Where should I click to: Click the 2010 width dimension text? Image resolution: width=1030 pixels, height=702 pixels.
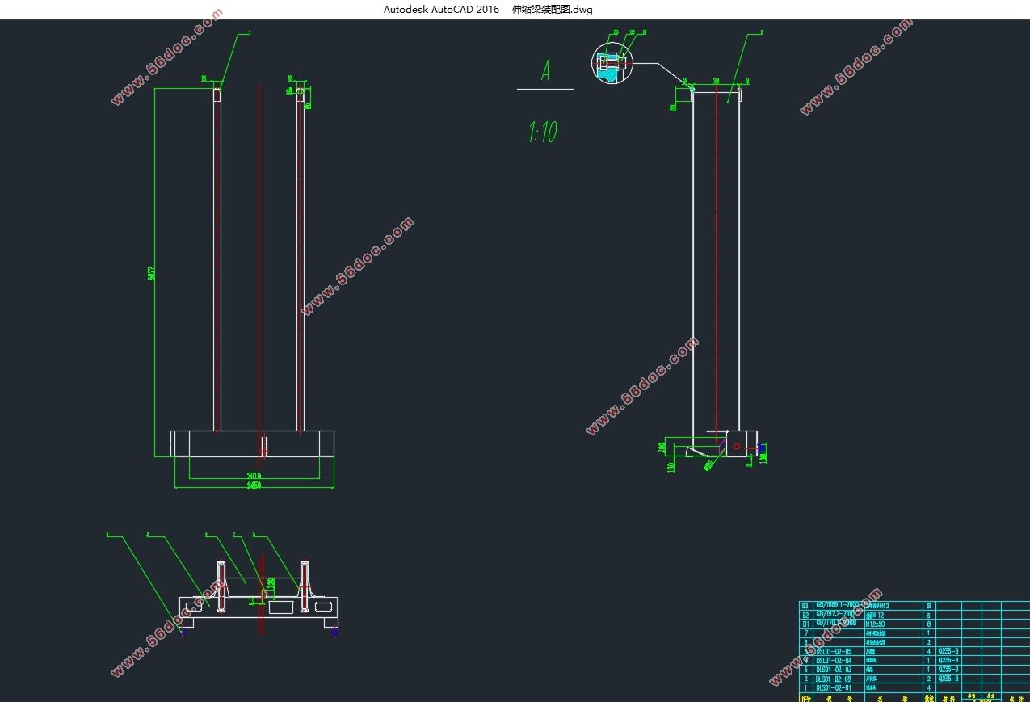click(254, 475)
